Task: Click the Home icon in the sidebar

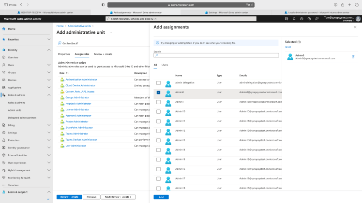Action: (4, 29)
